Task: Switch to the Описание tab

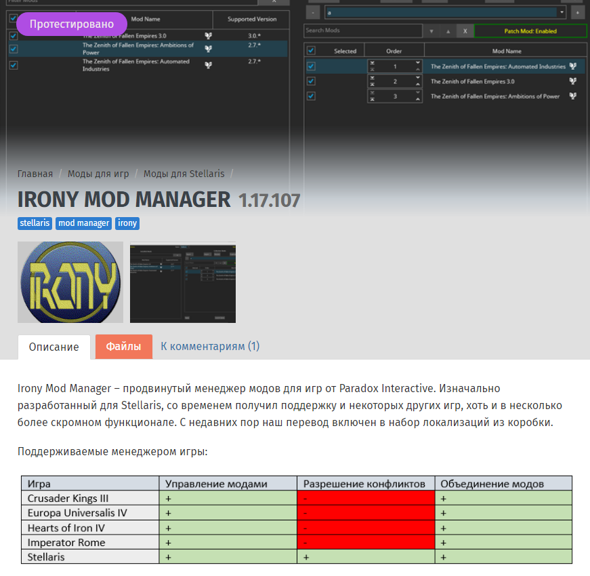Action: click(x=54, y=347)
